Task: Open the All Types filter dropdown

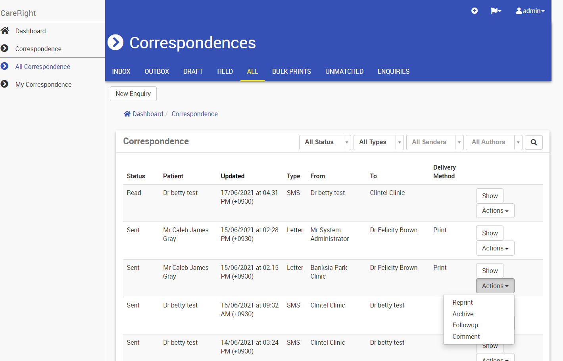Action: (399, 142)
